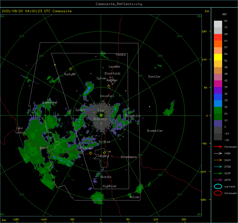Select the purple 36–39 dBZ swatch
This screenshot has width=238, height=223.
pyautogui.click(x=218, y=90)
